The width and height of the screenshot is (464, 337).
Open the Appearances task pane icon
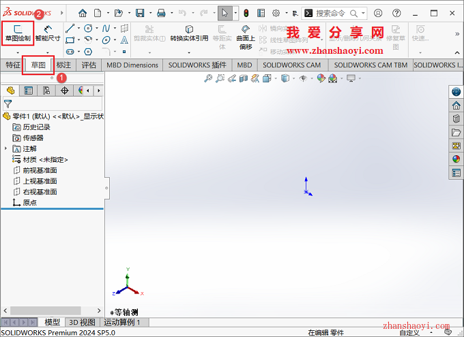(x=456, y=159)
